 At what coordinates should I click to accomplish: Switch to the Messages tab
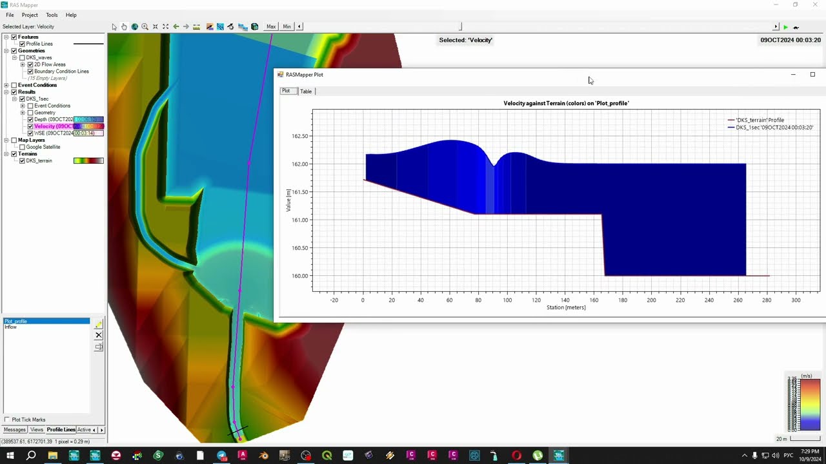click(x=15, y=430)
